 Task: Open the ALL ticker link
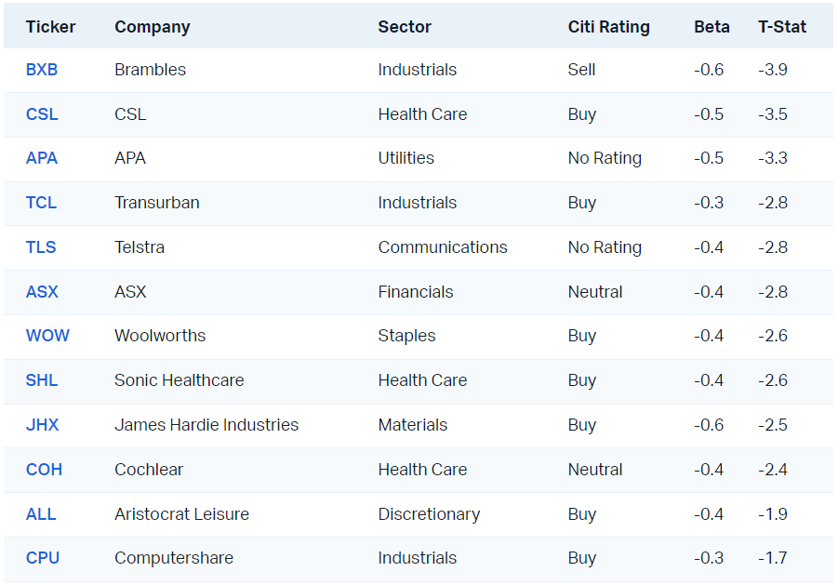[41, 514]
